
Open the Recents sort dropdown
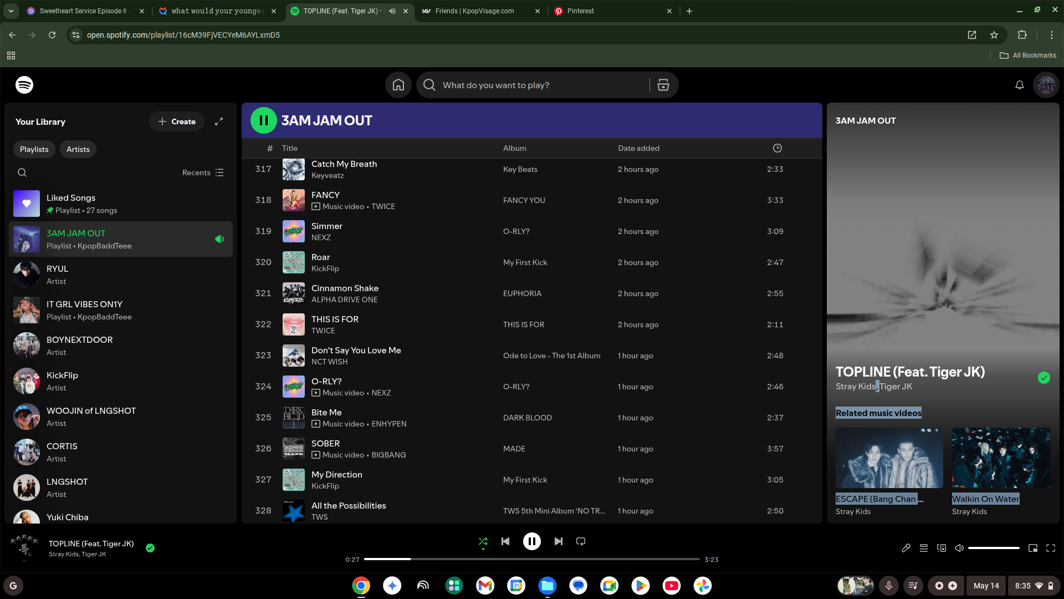coord(203,172)
